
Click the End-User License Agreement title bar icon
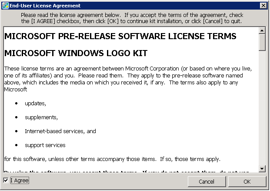(5, 5)
